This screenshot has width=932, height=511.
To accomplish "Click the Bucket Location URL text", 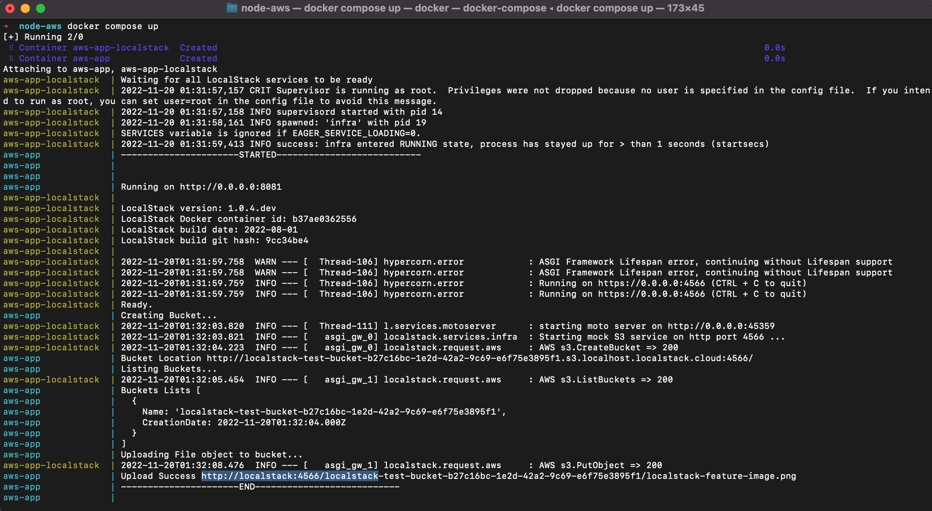I will (x=480, y=358).
